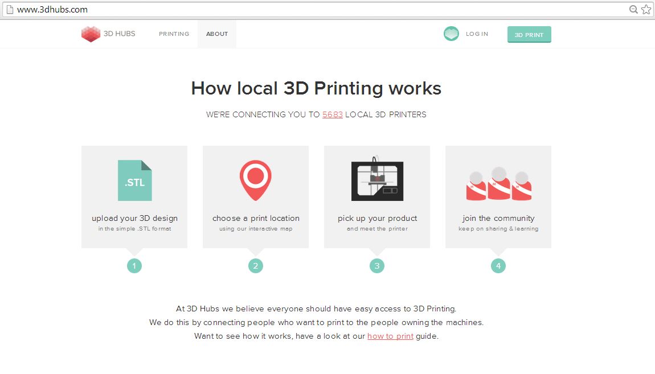
Task: Click the 'upload your 3D design' caption
Action: pos(134,218)
